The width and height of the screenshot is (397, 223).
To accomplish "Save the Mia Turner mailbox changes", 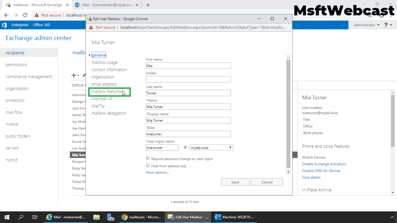I will pos(235,182).
